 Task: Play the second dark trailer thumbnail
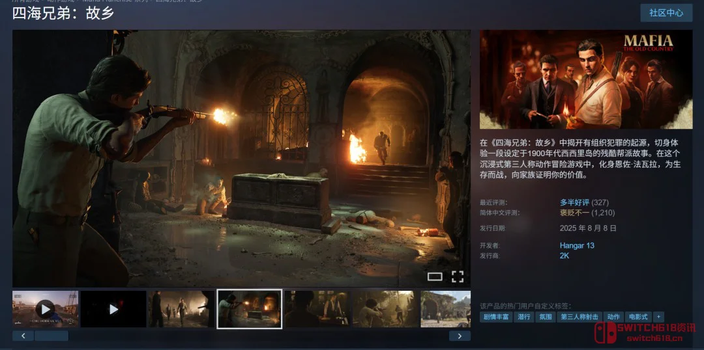[113, 309]
